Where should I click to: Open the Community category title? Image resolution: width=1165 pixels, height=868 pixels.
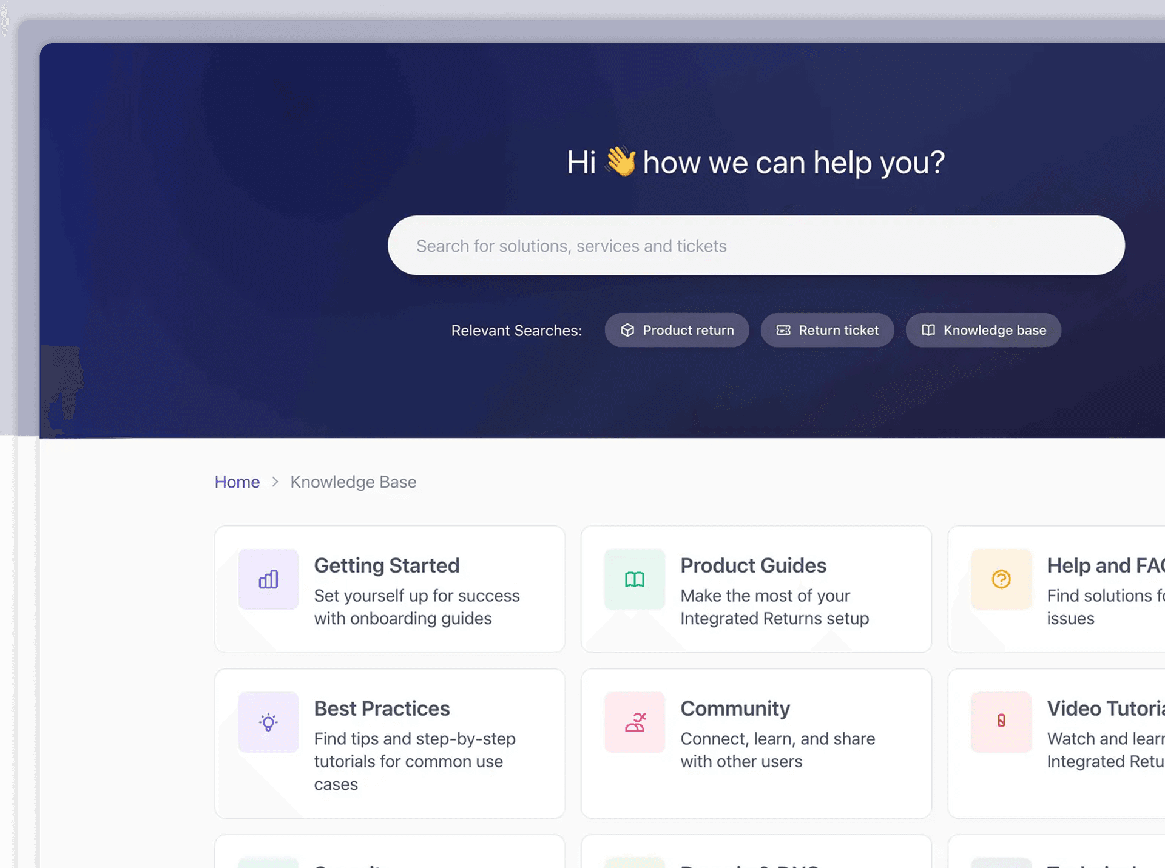(735, 708)
